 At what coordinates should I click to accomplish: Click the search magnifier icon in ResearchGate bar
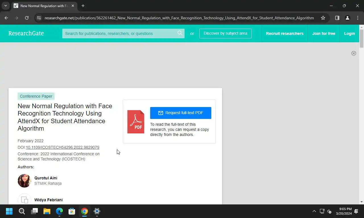pyautogui.click(x=180, y=33)
